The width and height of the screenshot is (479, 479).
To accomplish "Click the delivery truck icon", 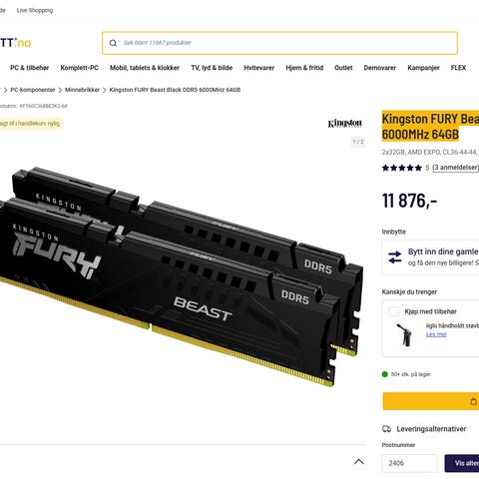I will click(x=386, y=429).
